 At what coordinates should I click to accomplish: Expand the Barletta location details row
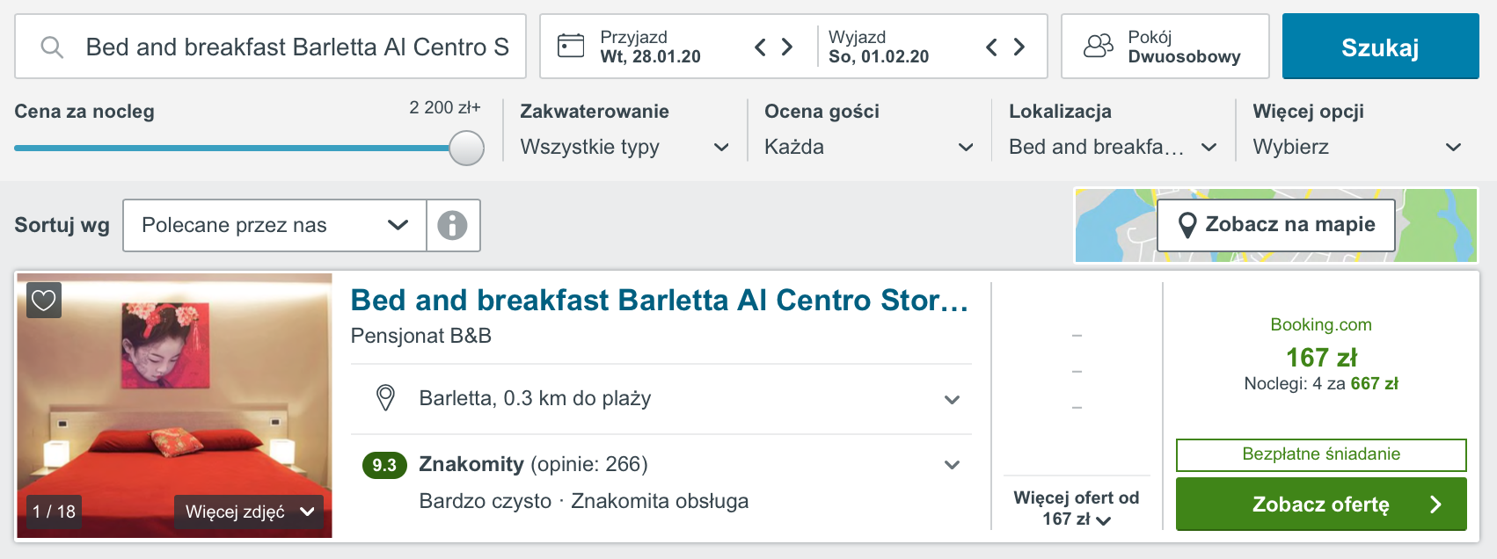click(661, 398)
